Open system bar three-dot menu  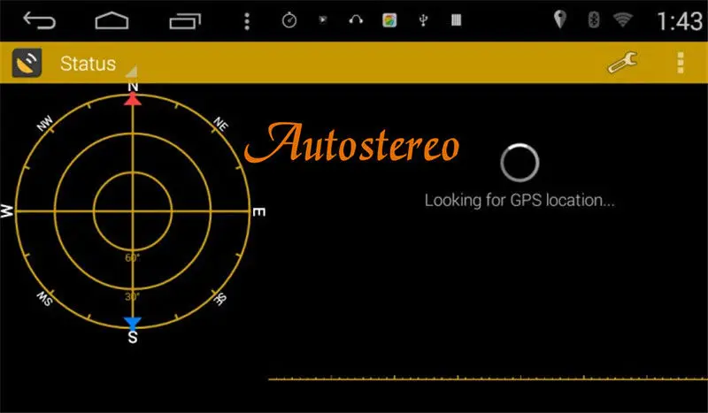pos(247,21)
